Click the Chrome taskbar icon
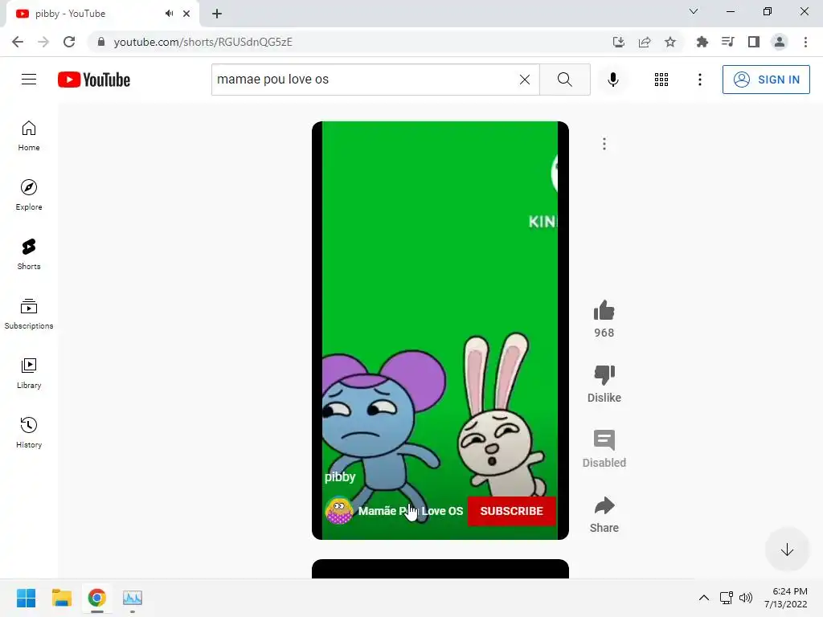This screenshot has height=617, width=823. [x=96, y=598]
